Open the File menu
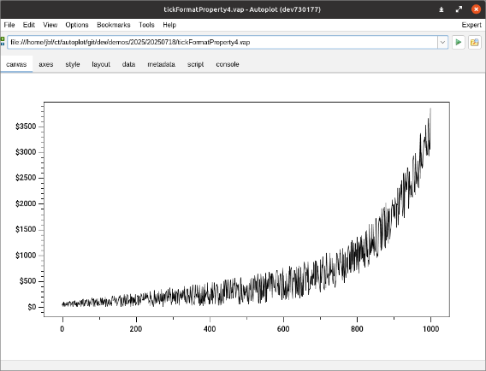Image resolution: width=486 pixels, height=371 pixels. [9, 25]
